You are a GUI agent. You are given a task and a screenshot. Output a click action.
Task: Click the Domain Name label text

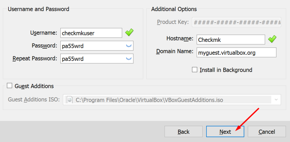pyautogui.click(x=175, y=51)
